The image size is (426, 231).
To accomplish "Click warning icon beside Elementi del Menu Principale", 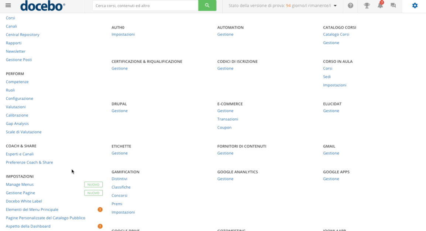I will pos(100,210).
